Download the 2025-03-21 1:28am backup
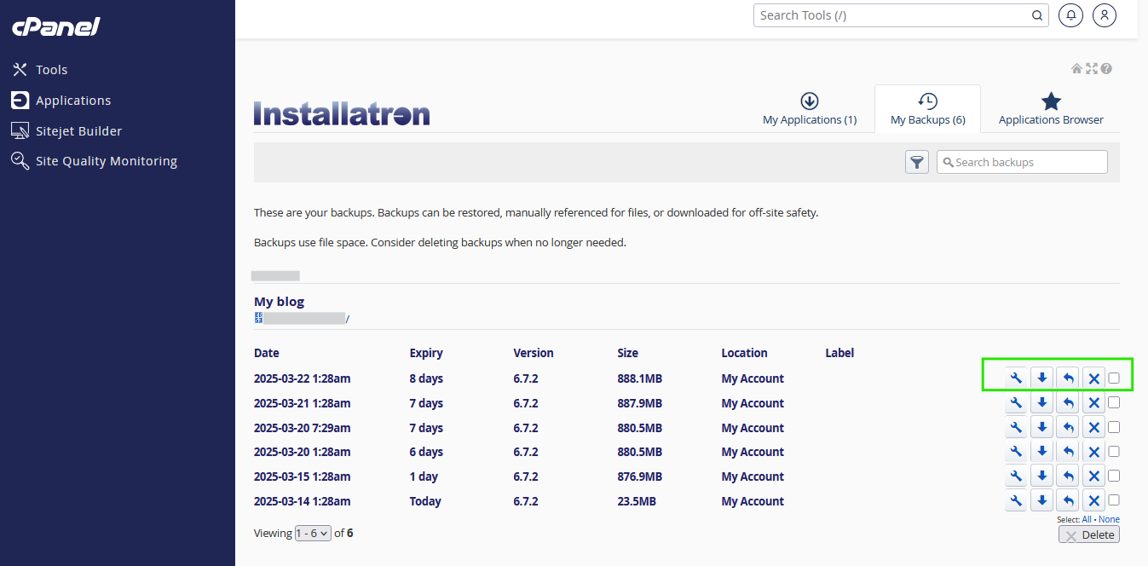Screen dimensions: 1148x566 (x=1042, y=403)
